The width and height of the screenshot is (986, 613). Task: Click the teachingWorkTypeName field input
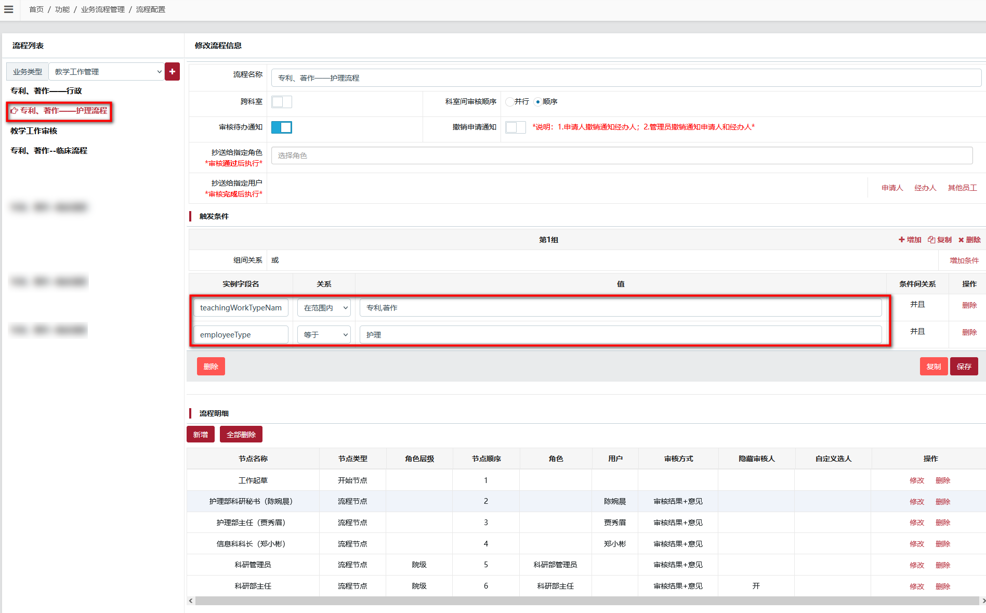pos(241,308)
